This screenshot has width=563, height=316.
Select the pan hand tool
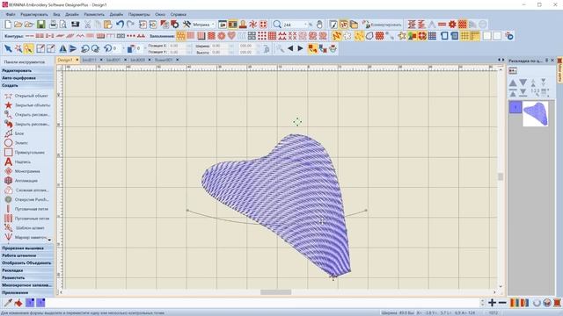[319, 25]
